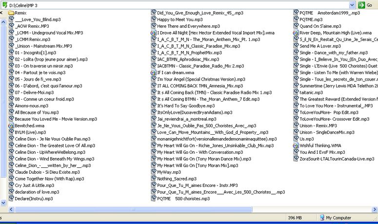The height and width of the screenshot is (224, 378).
Task: Click the icon beside Quand On S'aime.mp3
Action: [x=296, y=26]
